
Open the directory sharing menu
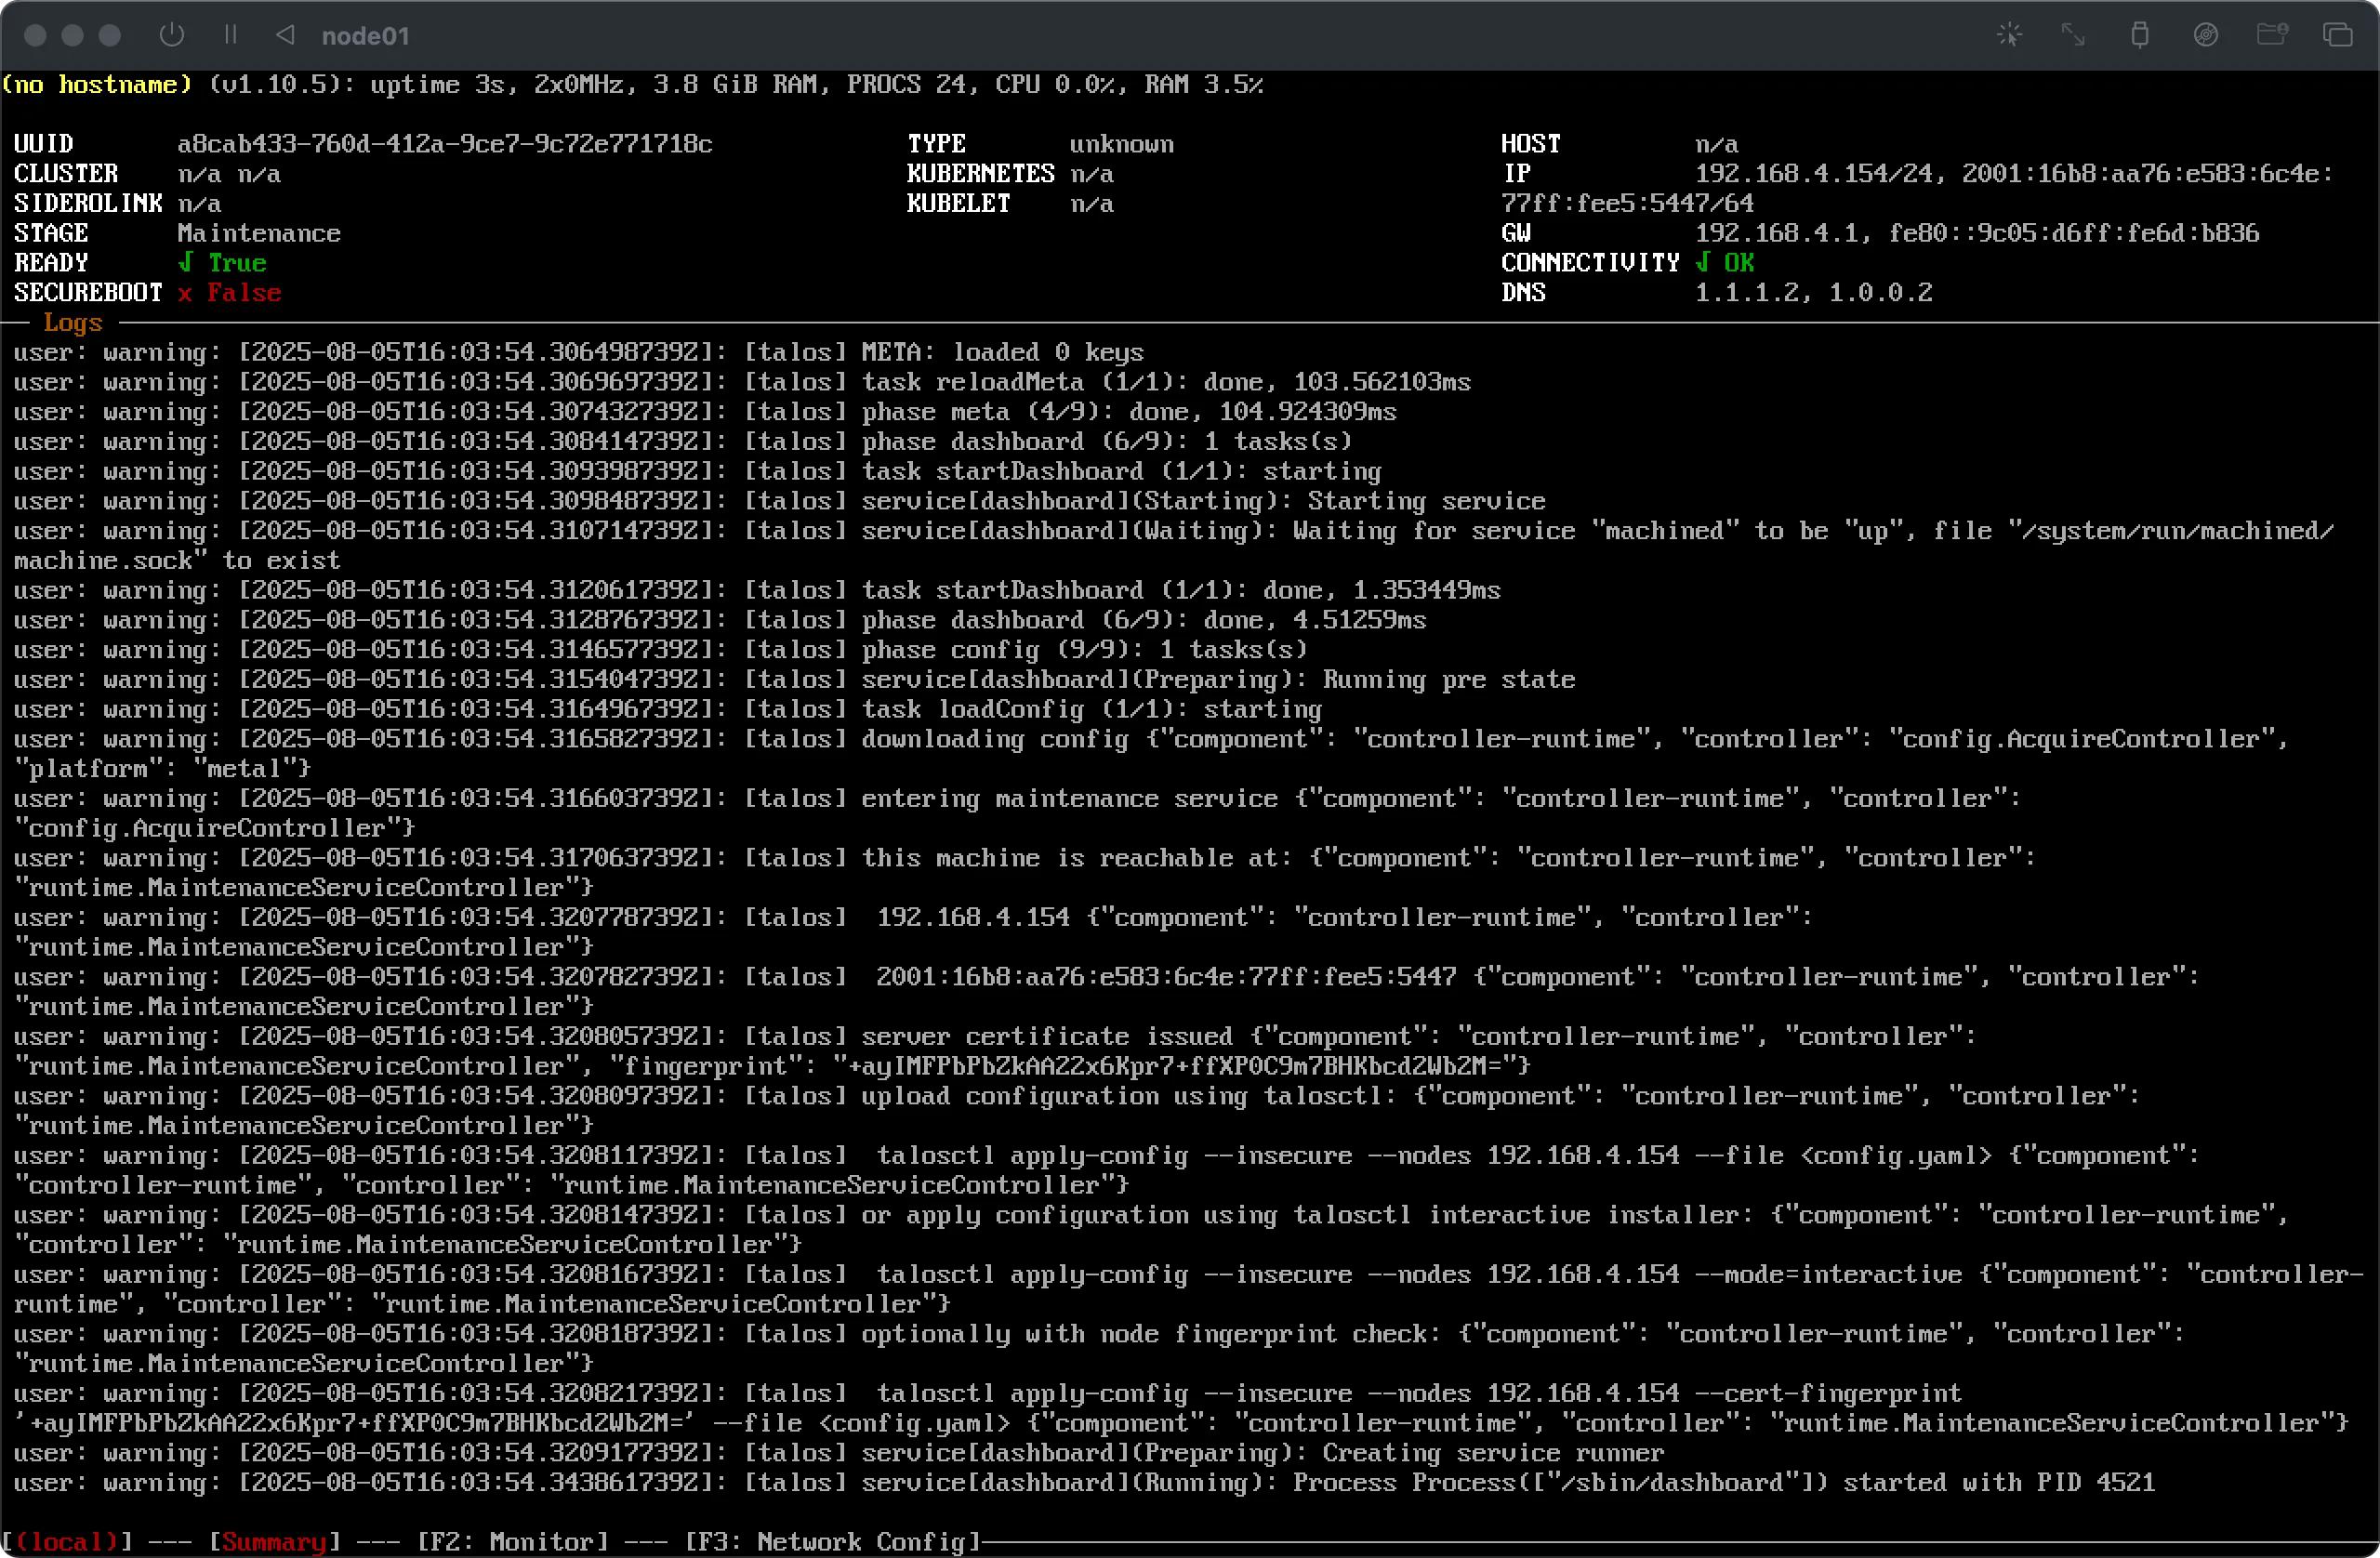pos(2272,34)
